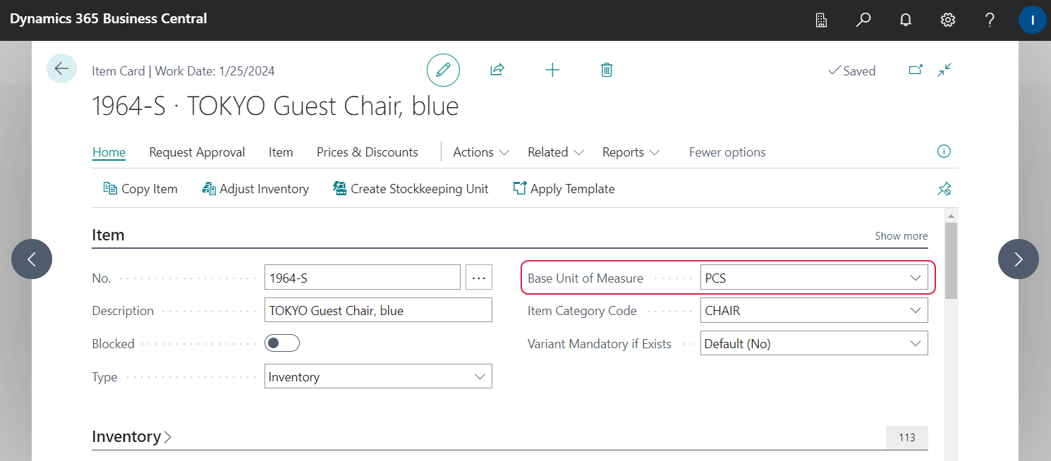Expand the Reports menu
This screenshot has width=1051, height=461.
coord(631,152)
